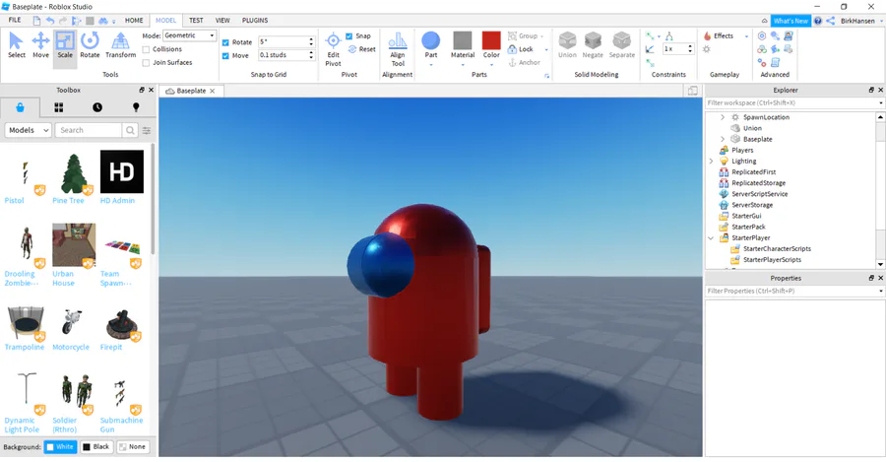886x462 pixels.
Task: Toggle the Rotate snap checkbox
Action: (x=225, y=42)
